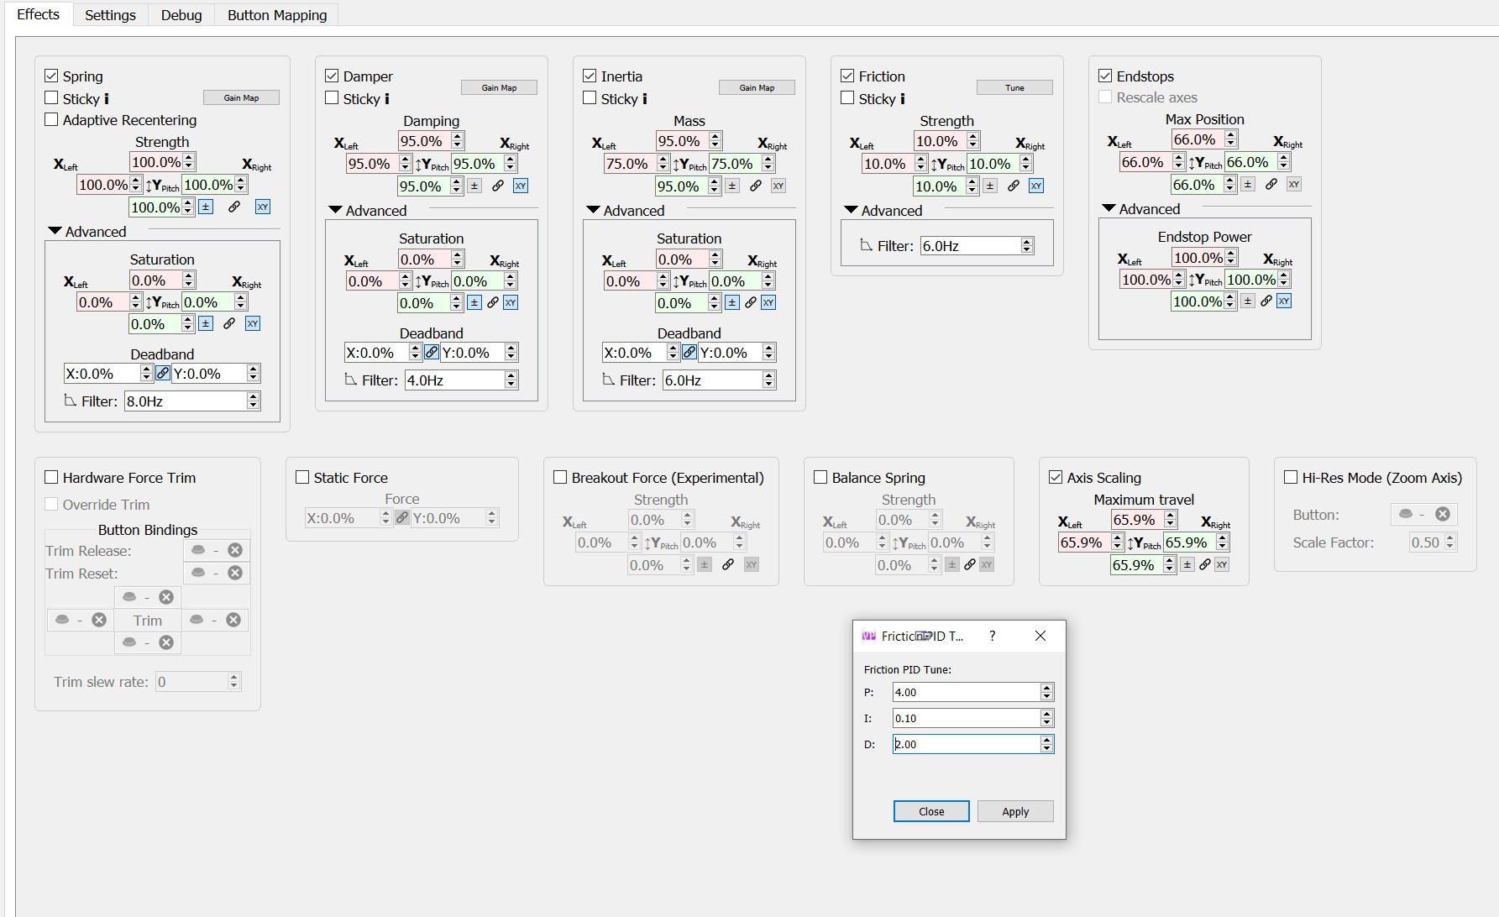The width and height of the screenshot is (1499, 917).
Task: Toggle XY icon beside Spring Strength
Action: tap(263, 207)
